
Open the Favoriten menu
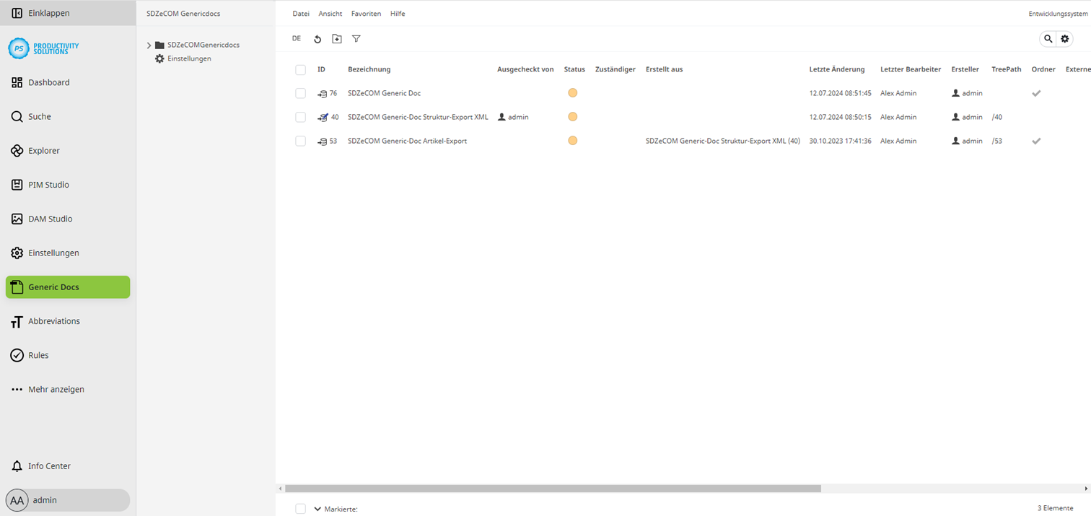[x=366, y=13]
